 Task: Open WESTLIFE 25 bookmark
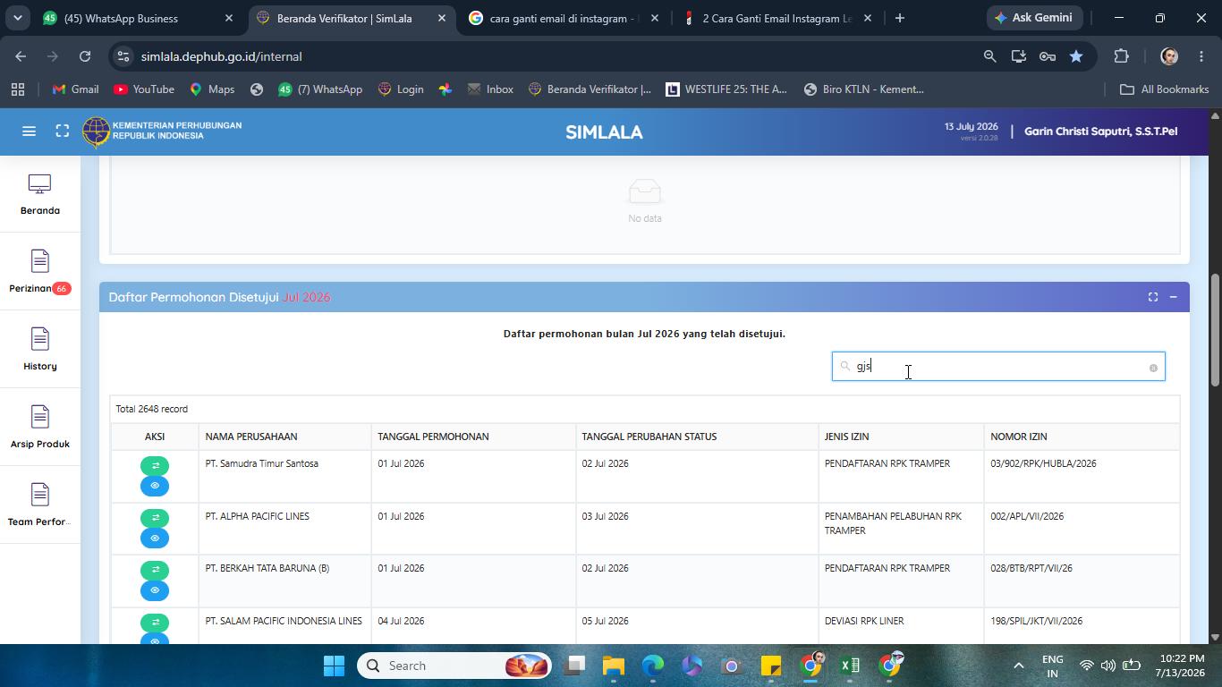726,89
